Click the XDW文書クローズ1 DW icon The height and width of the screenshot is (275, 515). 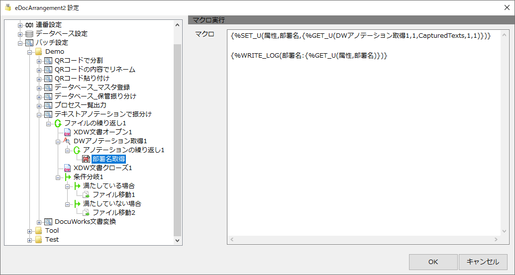67,168
